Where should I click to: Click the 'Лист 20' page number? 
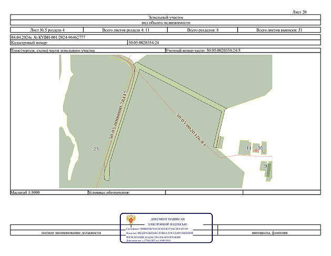[298, 11]
